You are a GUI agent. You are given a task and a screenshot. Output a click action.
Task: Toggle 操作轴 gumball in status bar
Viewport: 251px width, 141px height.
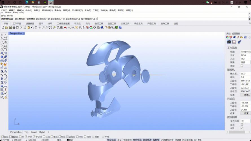(156, 140)
